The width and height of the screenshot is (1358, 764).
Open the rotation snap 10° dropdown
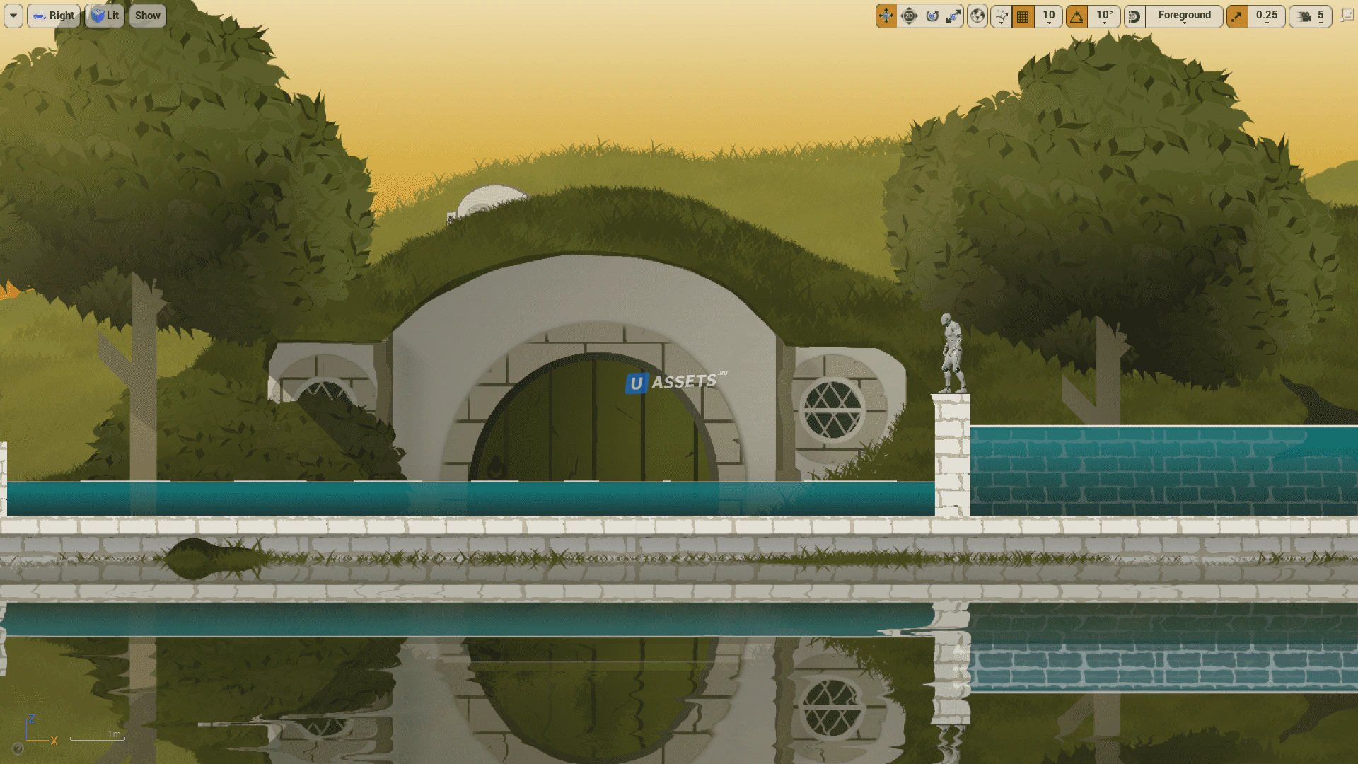[x=1104, y=16]
